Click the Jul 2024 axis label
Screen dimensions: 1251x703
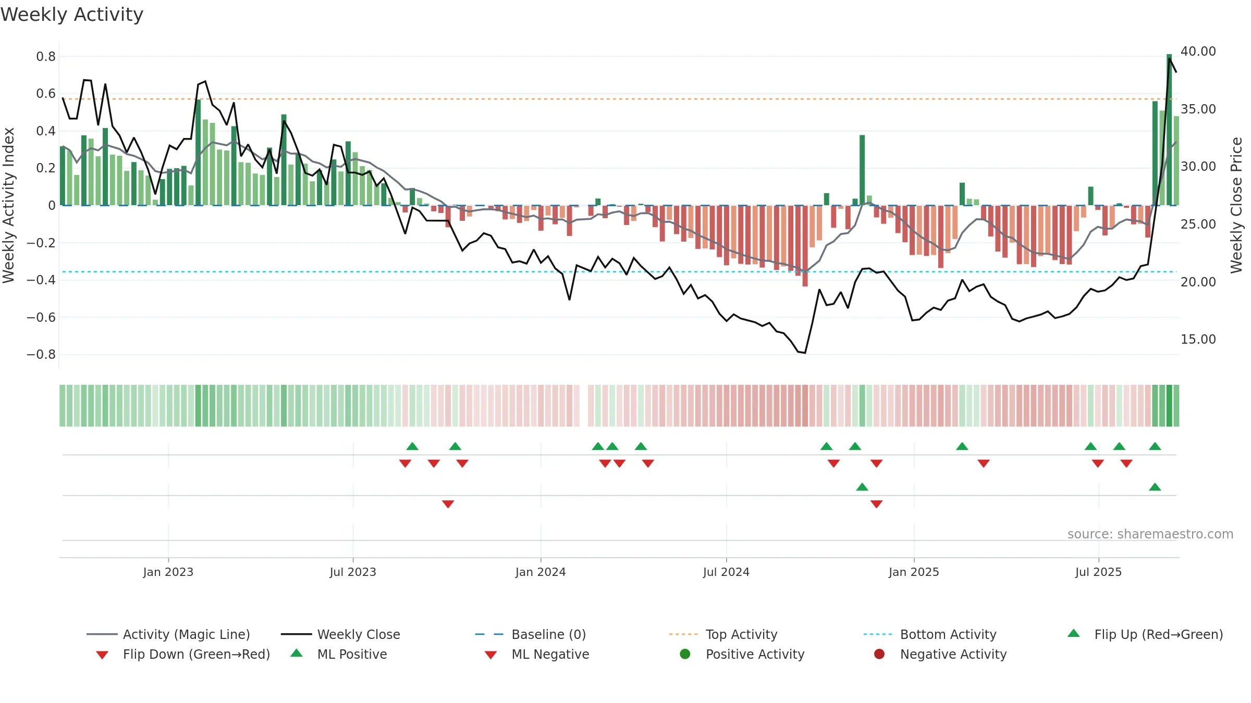point(726,572)
